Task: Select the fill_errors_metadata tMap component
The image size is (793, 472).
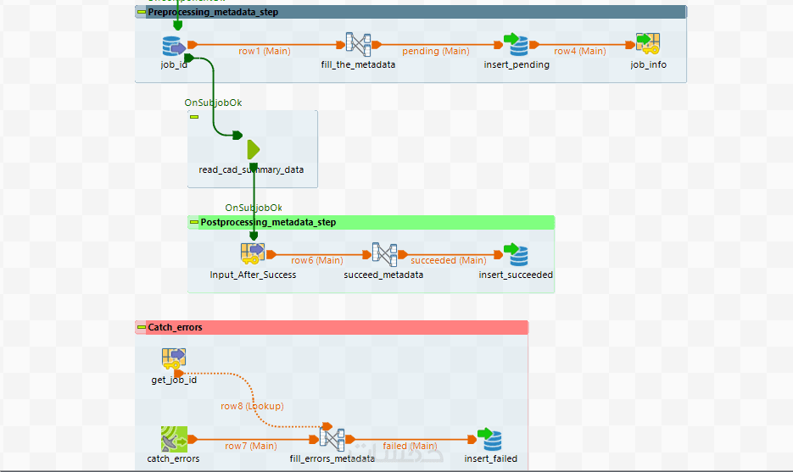Action: pyautogui.click(x=332, y=439)
